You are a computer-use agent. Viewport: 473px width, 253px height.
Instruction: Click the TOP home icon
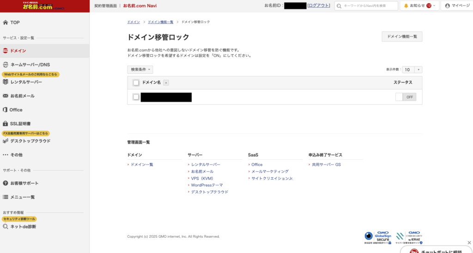point(6,22)
